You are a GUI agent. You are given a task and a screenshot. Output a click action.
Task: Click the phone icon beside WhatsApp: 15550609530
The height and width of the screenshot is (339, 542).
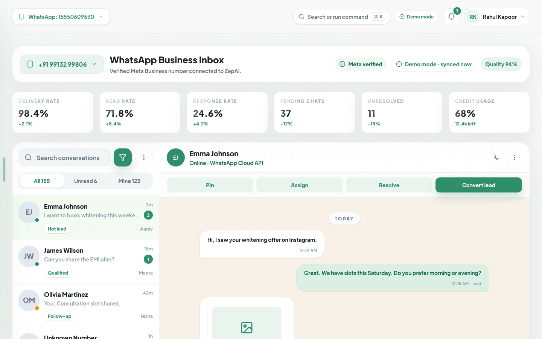click(21, 17)
